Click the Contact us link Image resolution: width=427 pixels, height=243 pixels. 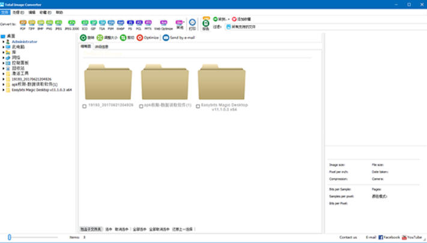pos(348,238)
